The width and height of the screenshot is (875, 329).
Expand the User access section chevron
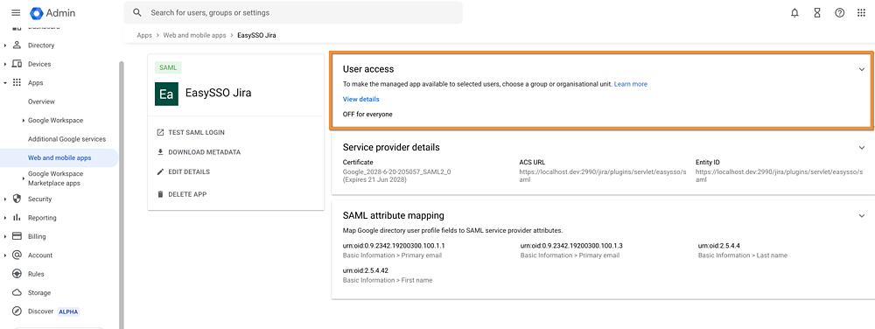862,69
